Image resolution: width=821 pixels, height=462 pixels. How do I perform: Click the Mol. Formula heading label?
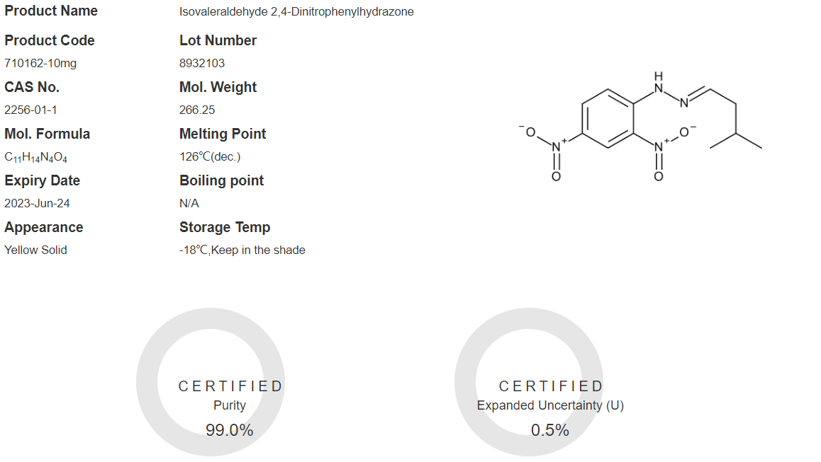[47, 134]
